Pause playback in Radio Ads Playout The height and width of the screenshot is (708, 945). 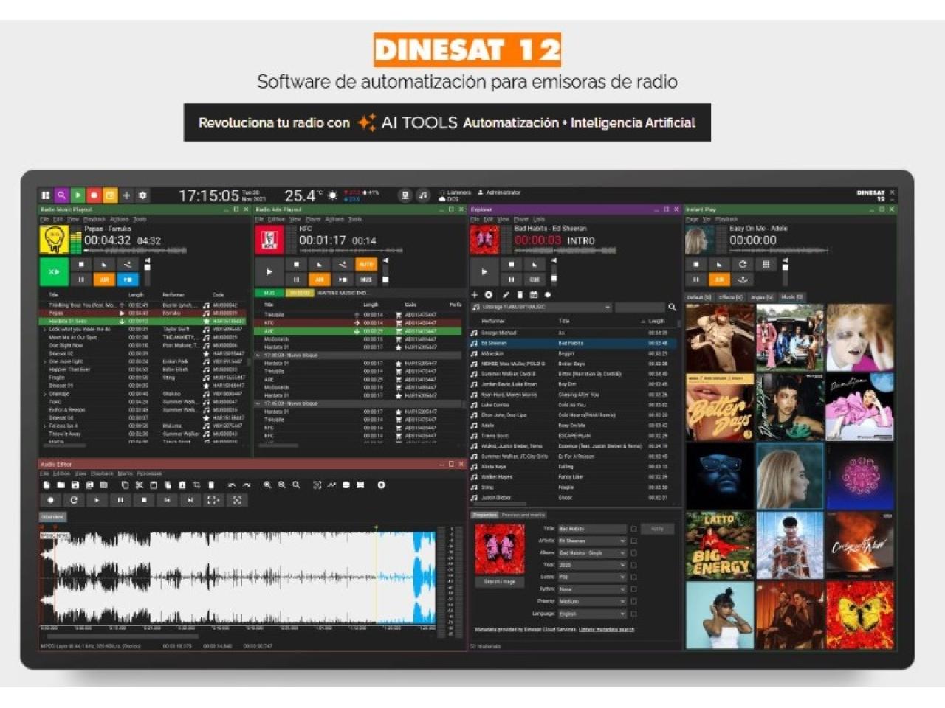[296, 280]
